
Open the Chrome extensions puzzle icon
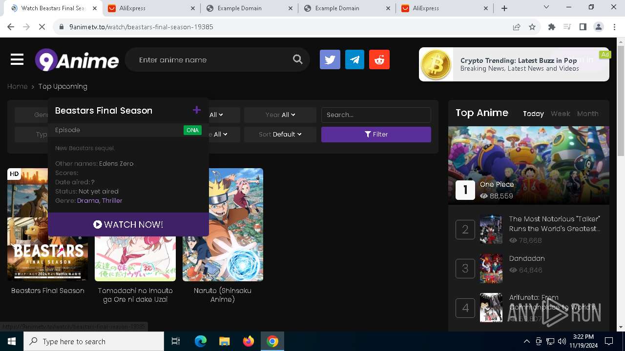pos(552,27)
